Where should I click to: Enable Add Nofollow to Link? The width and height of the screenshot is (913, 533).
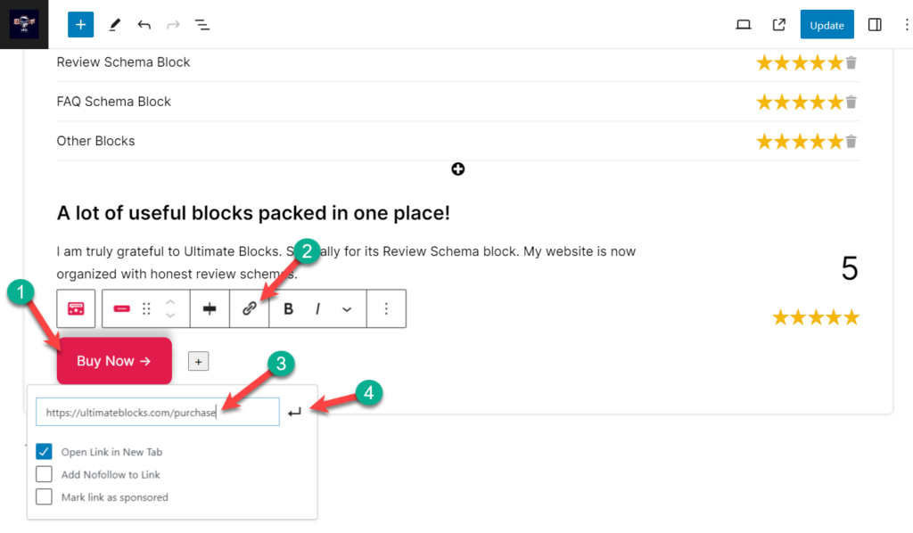point(44,474)
